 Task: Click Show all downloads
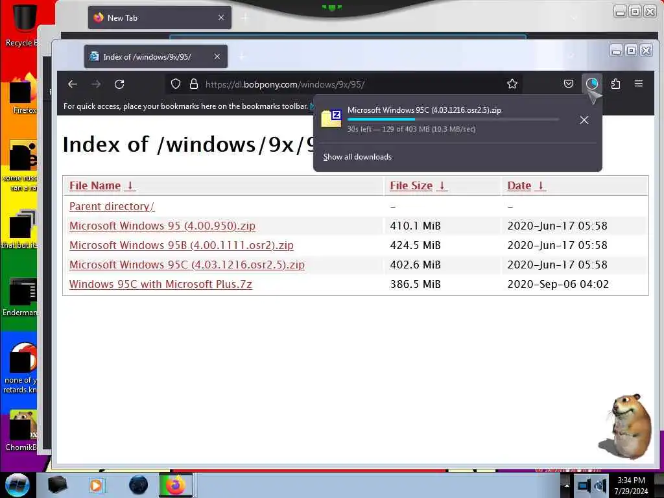pos(357,157)
